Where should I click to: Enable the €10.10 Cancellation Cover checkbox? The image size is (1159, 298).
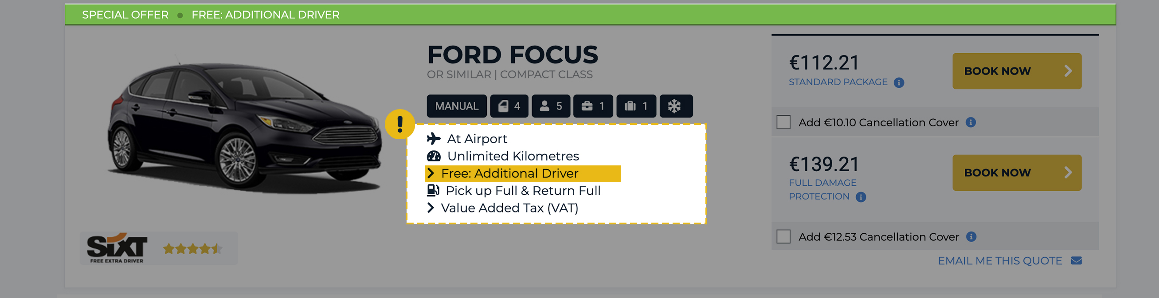(785, 122)
